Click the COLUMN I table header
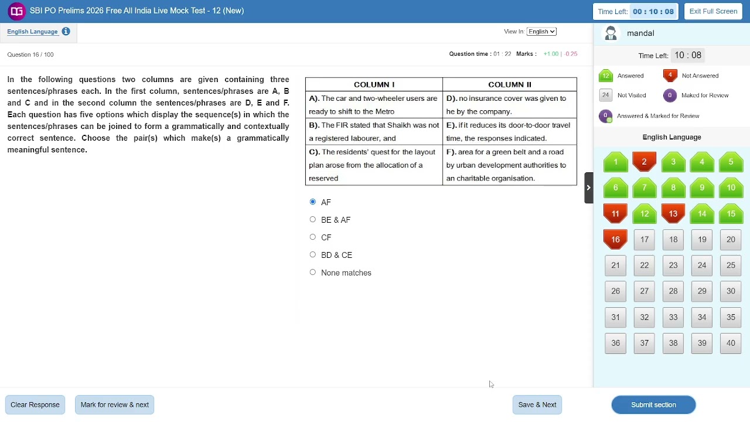750x422 pixels. [x=374, y=84]
